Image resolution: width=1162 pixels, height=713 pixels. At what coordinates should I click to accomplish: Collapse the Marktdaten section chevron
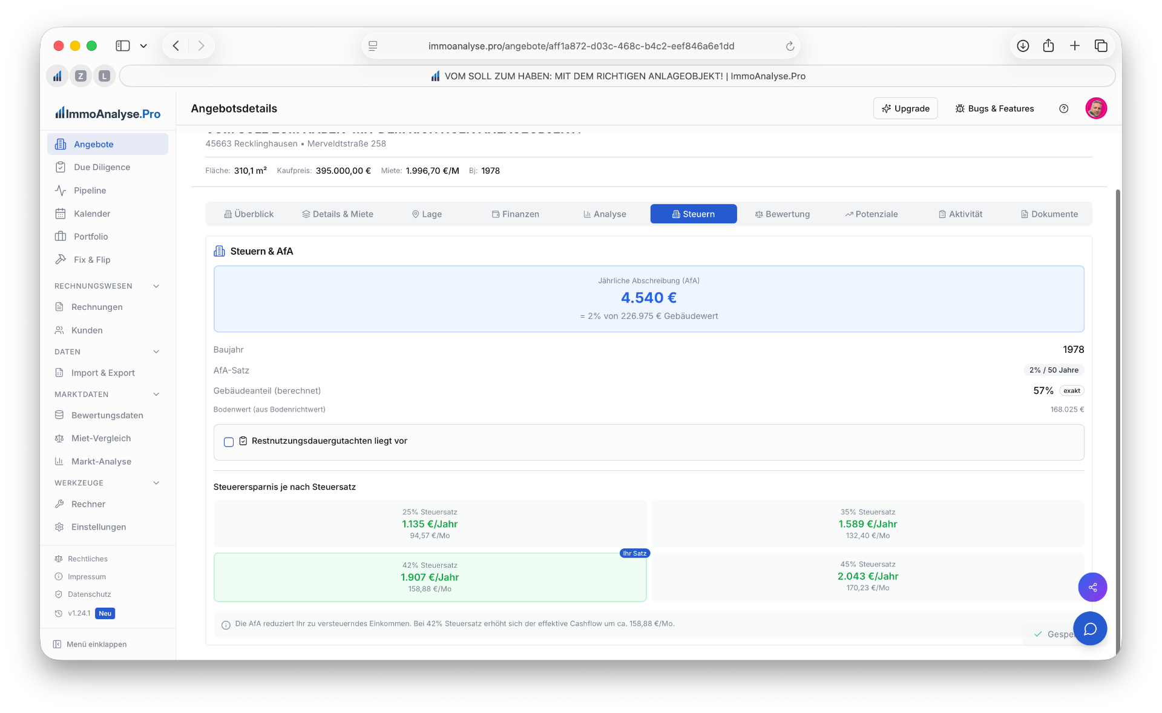(156, 395)
